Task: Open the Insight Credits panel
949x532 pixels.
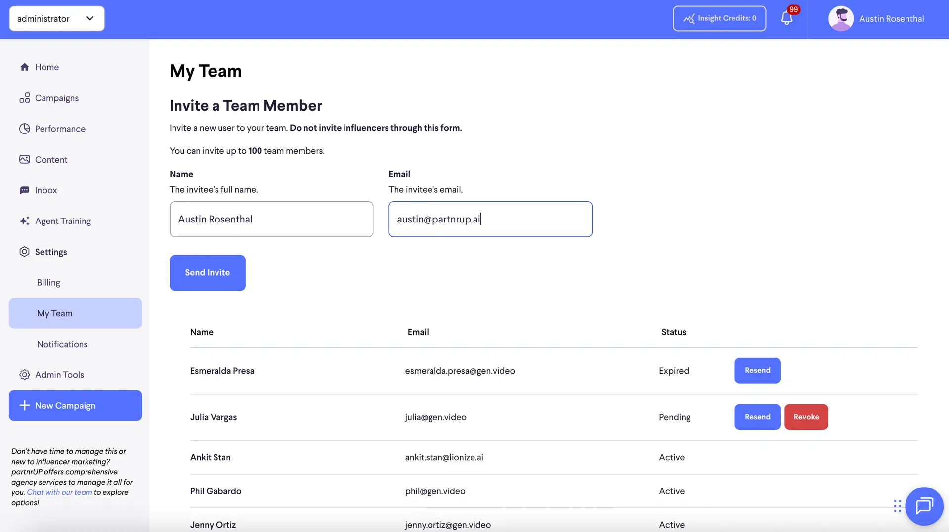Action: coord(719,18)
